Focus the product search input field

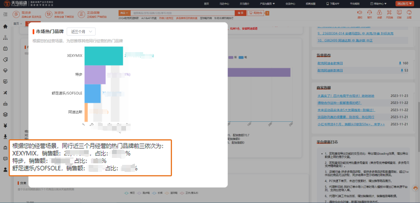[x=182, y=13]
